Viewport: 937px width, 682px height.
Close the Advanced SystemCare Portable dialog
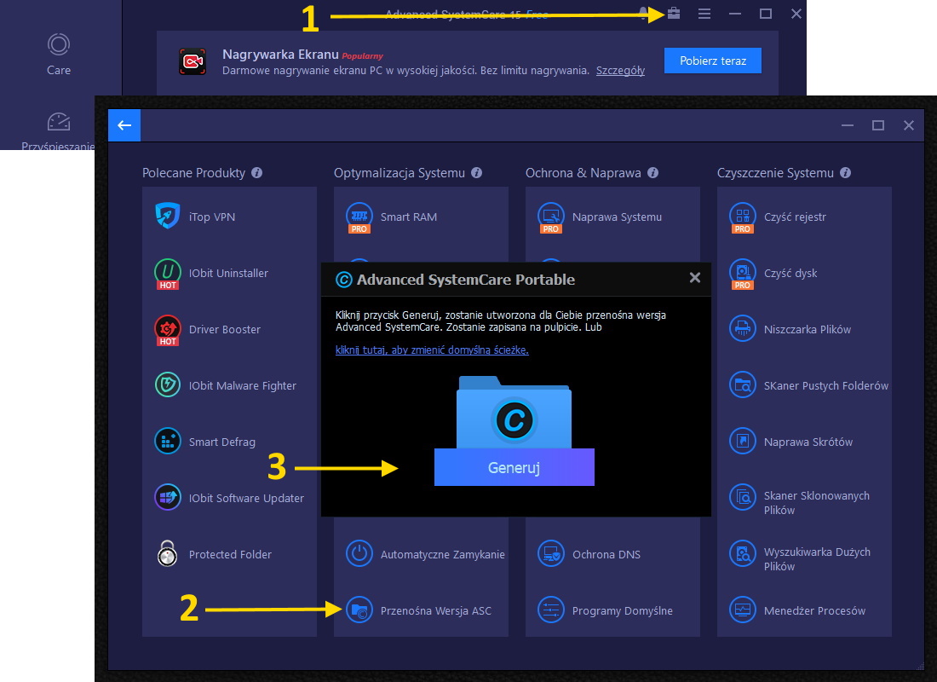(695, 278)
